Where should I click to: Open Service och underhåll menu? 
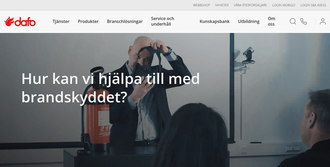tap(162, 21)
